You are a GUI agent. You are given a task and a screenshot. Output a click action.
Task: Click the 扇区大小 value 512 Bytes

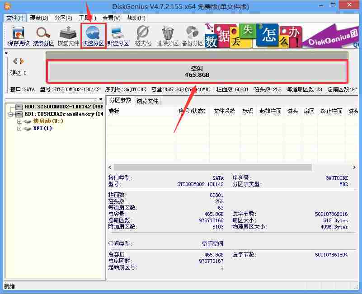coord(335,221)
